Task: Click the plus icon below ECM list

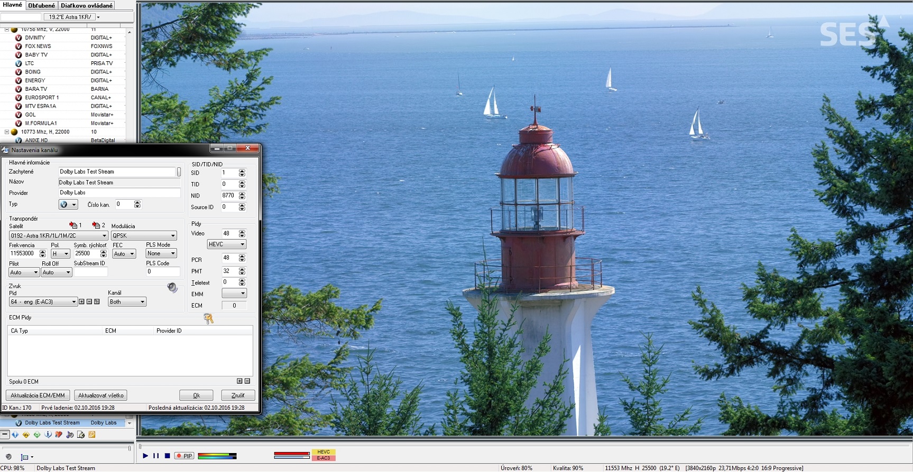Action: click(x=239, y=381)
